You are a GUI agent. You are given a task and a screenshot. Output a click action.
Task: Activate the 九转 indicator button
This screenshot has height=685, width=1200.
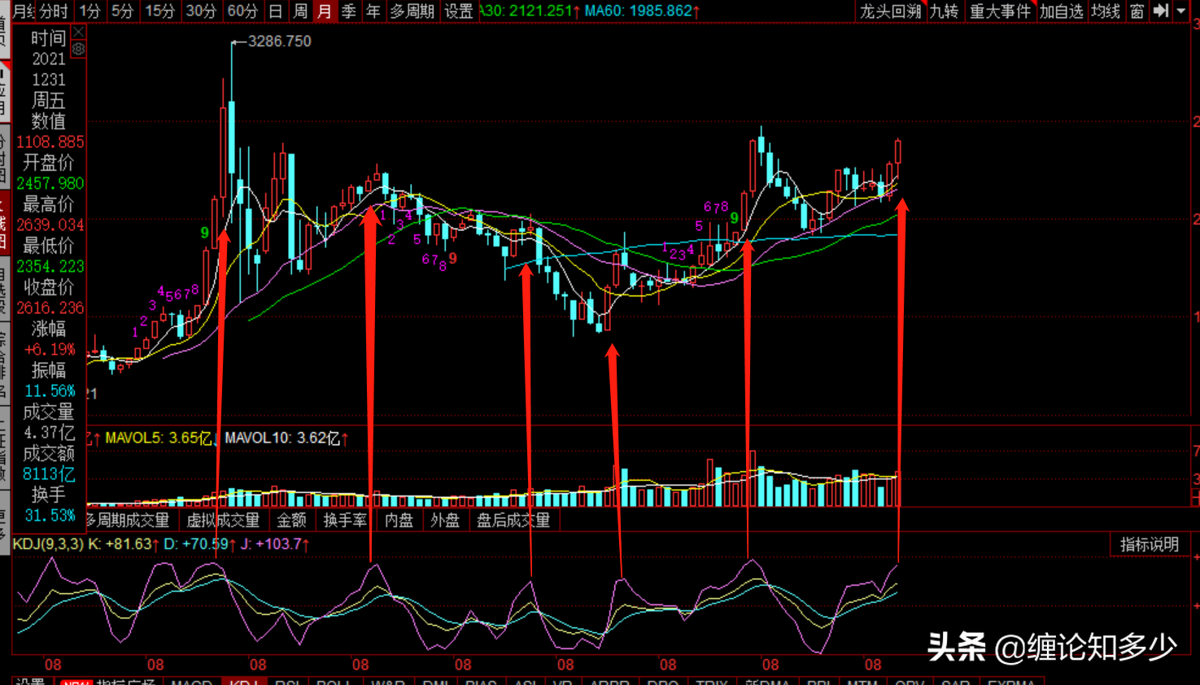click(945, 11)
